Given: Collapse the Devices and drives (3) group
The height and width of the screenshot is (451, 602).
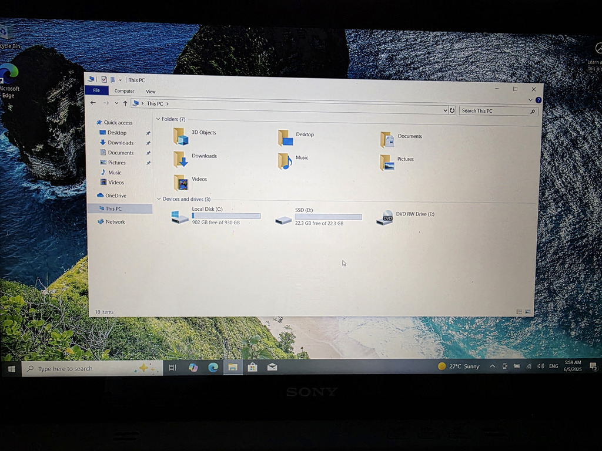Looking at the screenshot, I should click(x=159, y=198).
